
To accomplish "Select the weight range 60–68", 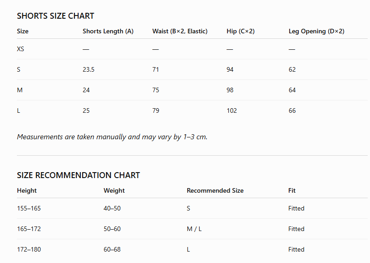I will pos(112,249).
